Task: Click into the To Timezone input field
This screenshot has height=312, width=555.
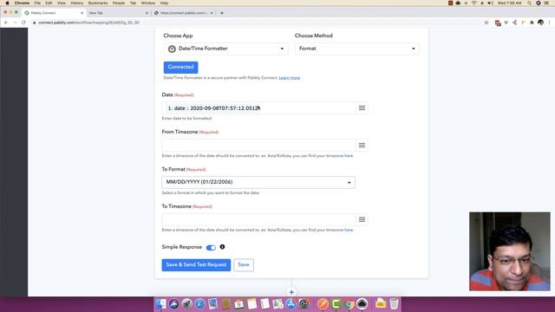Action: [258, 219]
